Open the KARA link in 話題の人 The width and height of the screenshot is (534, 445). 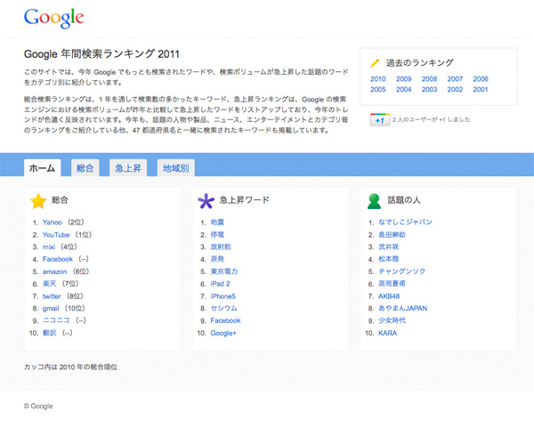coord(388,333)
